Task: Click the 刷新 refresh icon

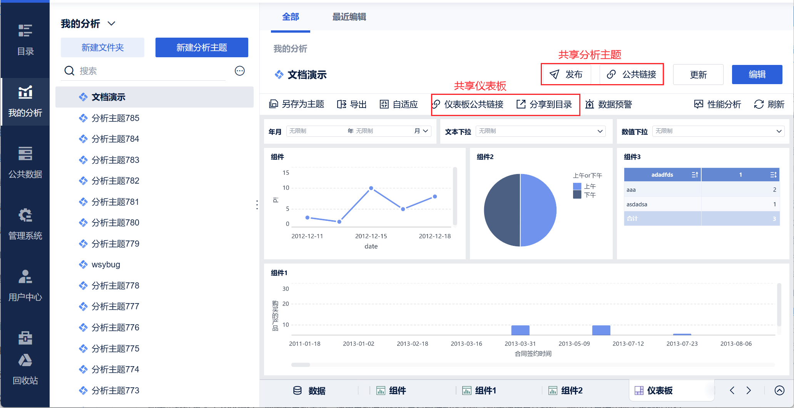Action: pyautogui.click(x=759, y=104)
